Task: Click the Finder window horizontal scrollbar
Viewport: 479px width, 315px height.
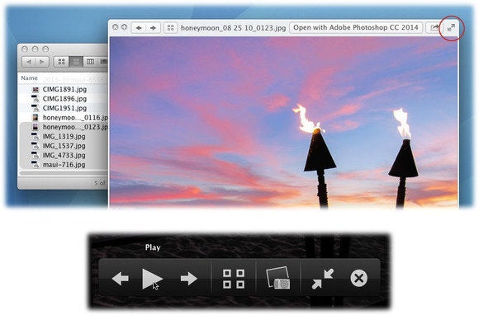Action: click(63, 173)
